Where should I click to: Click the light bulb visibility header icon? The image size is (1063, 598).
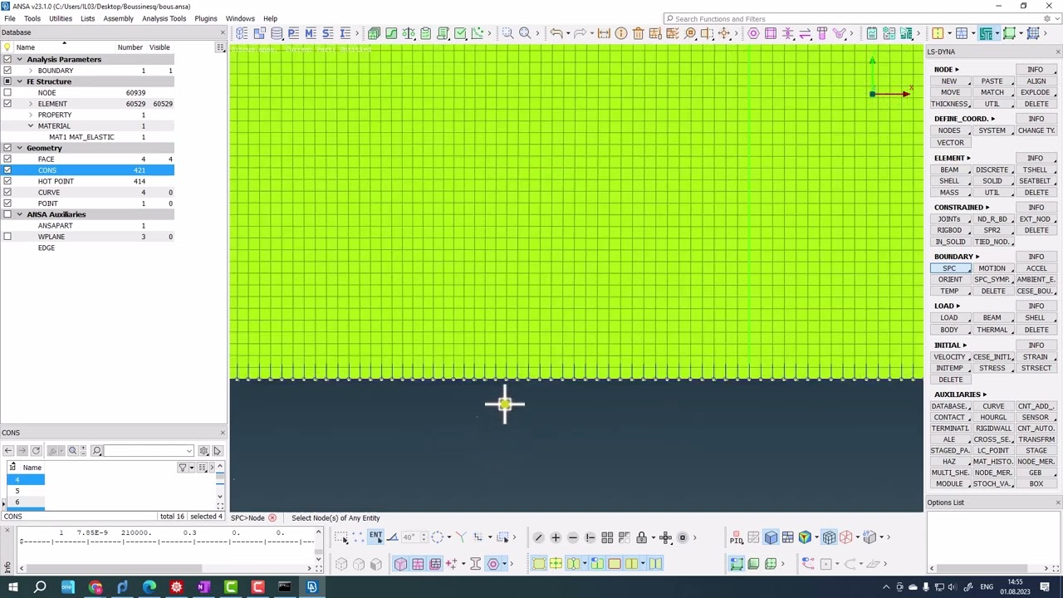click(x=7, y=47)
